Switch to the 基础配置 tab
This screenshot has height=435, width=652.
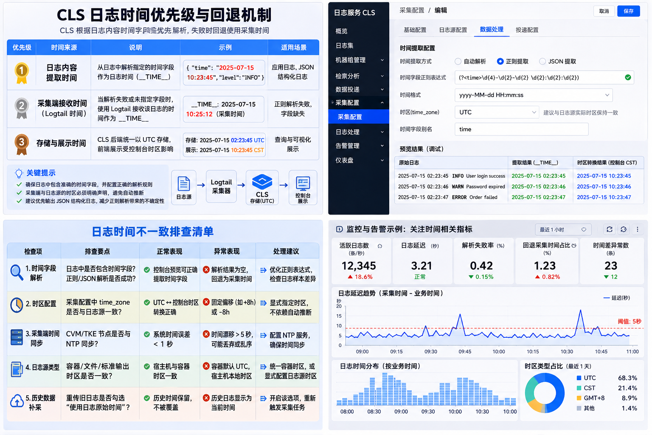point(415,30)
